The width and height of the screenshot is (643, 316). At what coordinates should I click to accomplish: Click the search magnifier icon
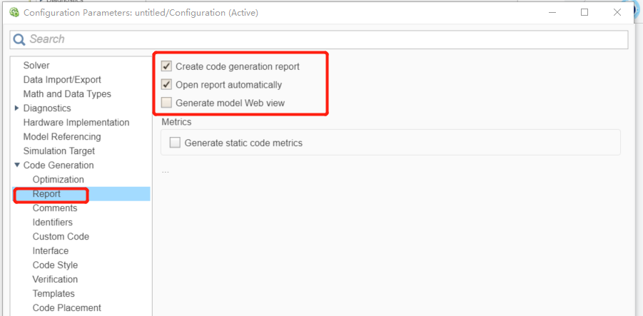point(19,39)
